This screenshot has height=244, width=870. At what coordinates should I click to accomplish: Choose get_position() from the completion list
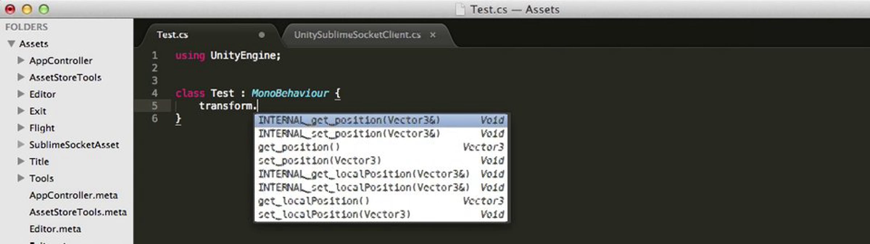pyautogui.click(x=381, y=147)
